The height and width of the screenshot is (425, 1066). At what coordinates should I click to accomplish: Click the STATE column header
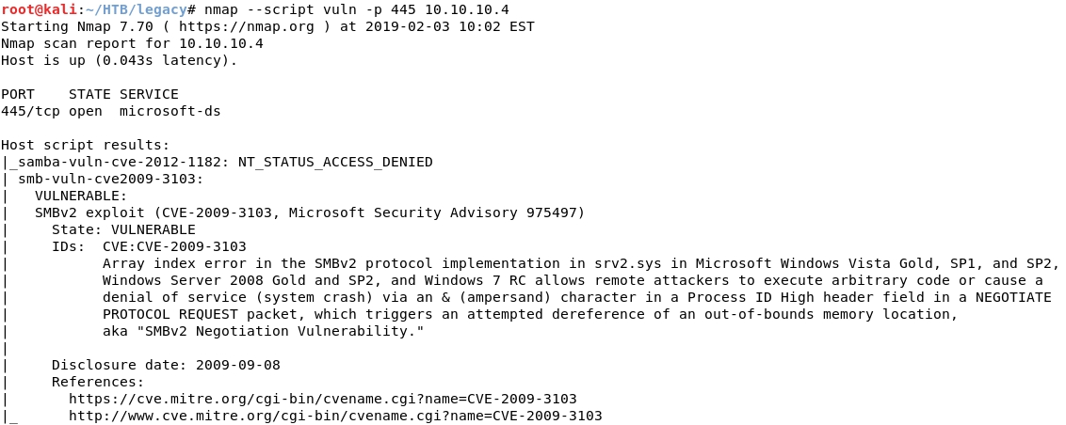tap(89, 94)
